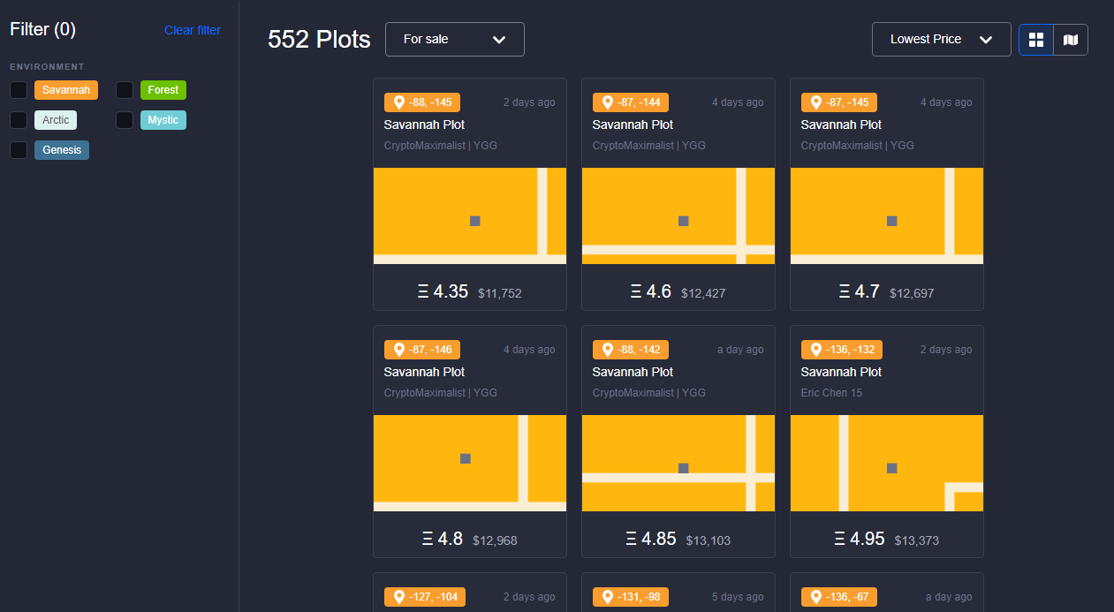Open map thumbnail of plot priced Ξ 4.7

pyautogui.click(x=887, y=215)
